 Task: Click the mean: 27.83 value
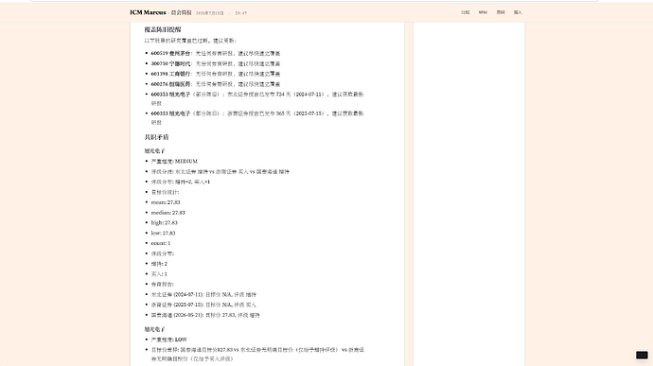[x=166, y=202]
